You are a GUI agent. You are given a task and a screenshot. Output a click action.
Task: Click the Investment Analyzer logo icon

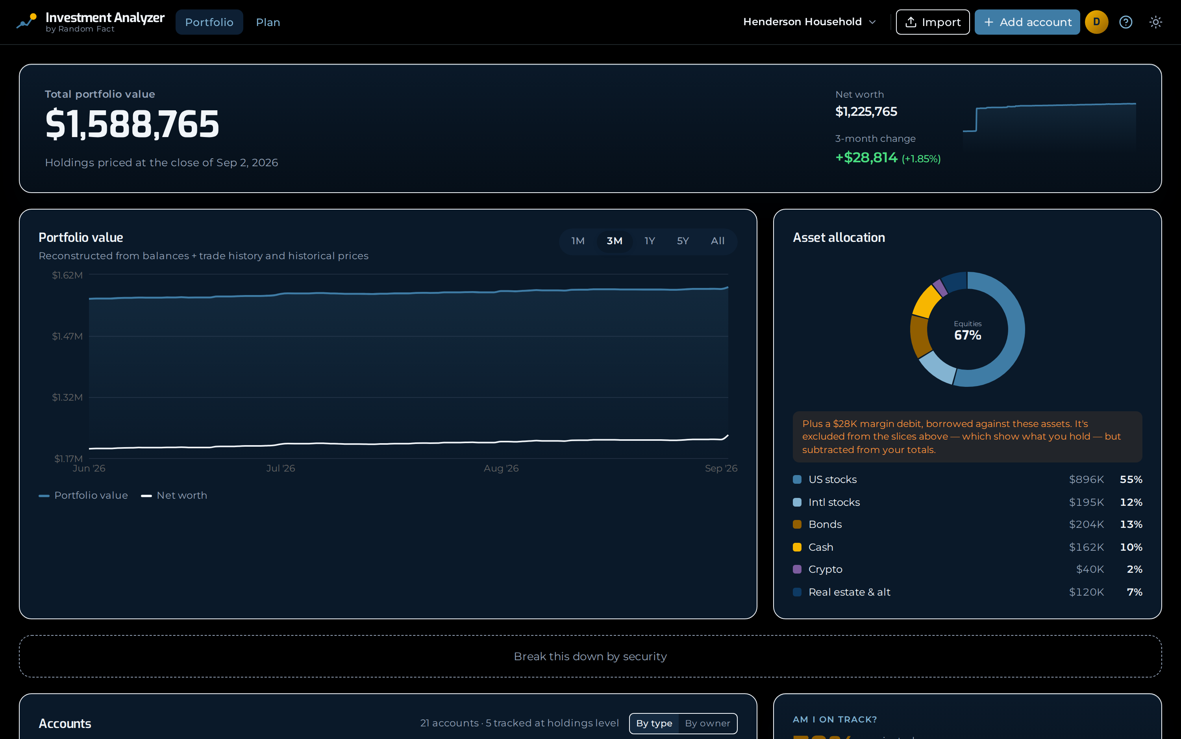(26, 22)
